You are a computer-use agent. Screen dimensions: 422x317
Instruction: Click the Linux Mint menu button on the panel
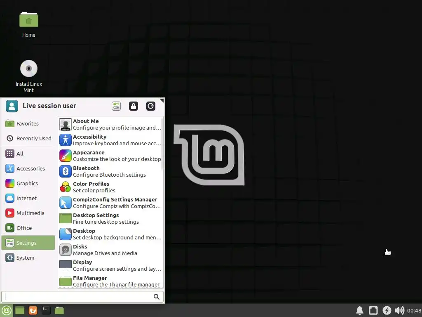(x=7, y=310)
